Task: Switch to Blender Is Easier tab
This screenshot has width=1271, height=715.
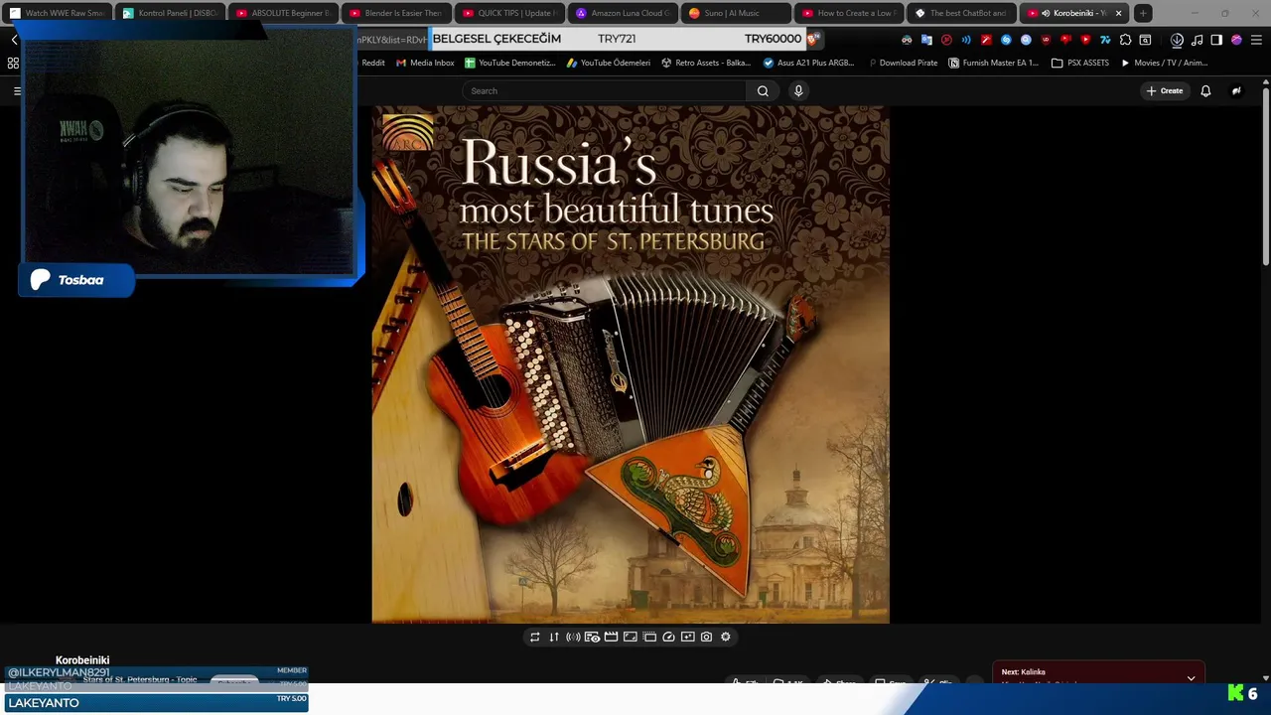Action: pyautogui.click(x=396, y=13)
